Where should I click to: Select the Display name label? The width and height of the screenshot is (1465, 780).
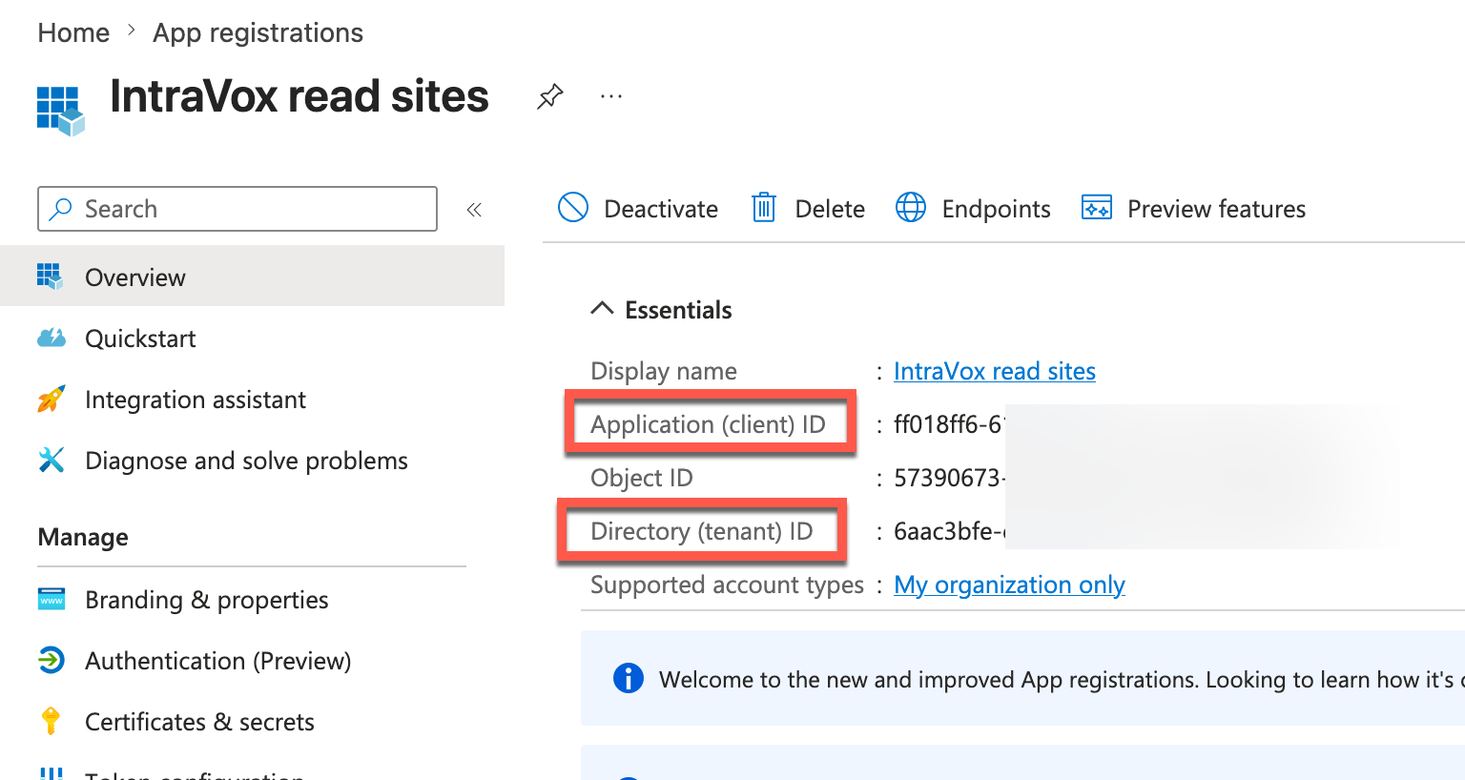pos(664,371)
